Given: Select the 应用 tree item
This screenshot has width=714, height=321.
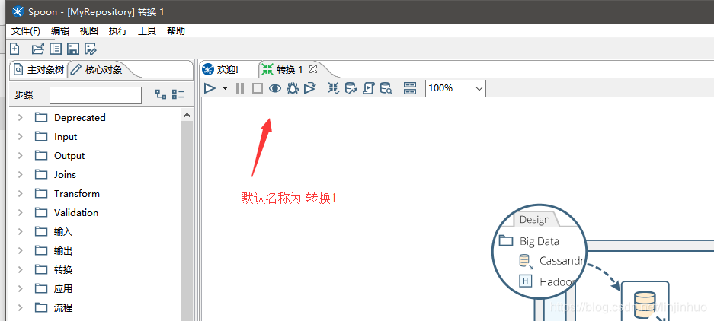Looking at the screenshot, I should (62, 289).
